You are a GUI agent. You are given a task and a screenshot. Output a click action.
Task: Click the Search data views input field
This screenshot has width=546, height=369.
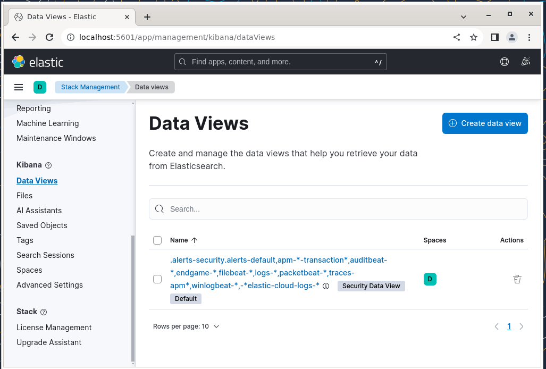(338, 208)
